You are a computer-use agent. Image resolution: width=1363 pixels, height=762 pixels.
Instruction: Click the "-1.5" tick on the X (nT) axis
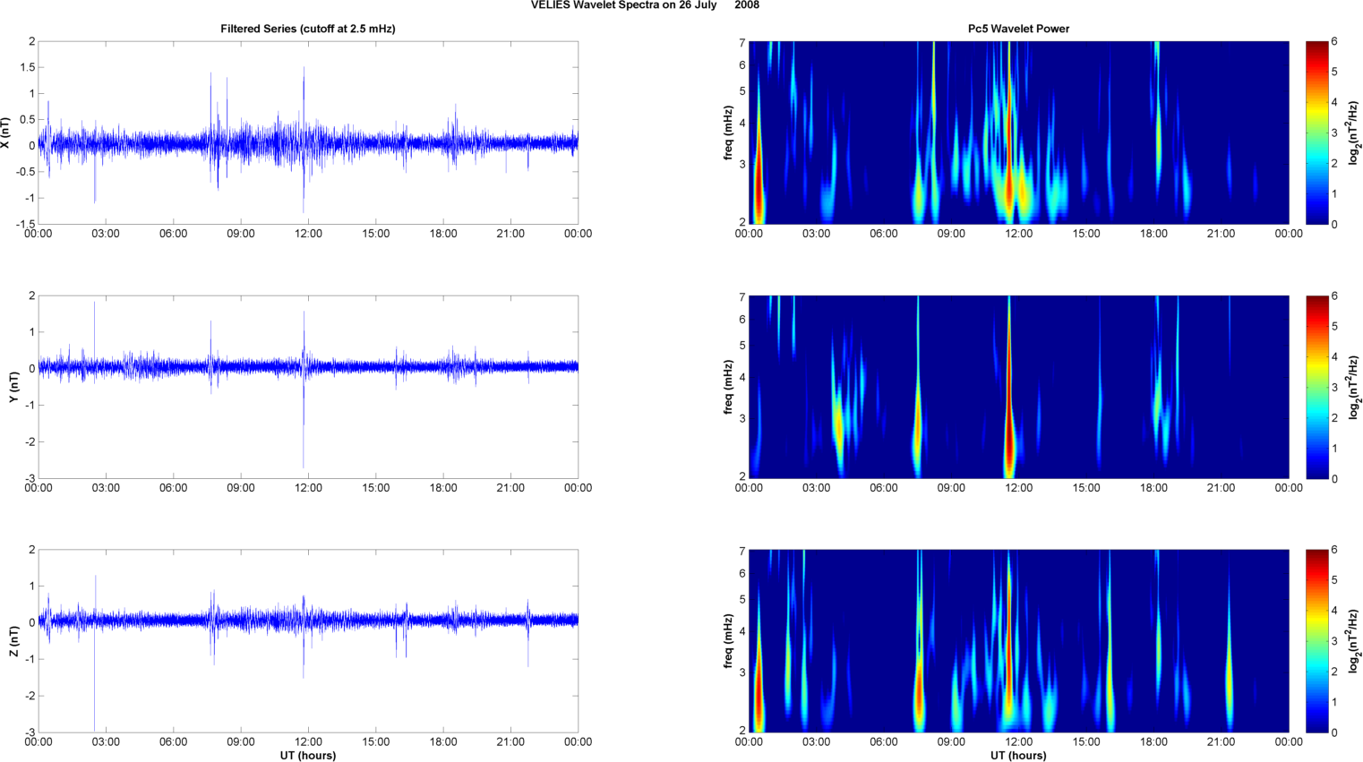pyautogui.click(x=24, y=225)
